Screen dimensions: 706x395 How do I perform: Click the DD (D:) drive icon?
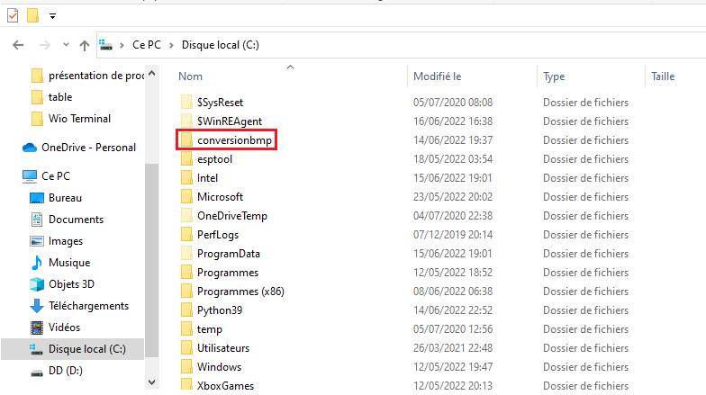tap(36, 373)
